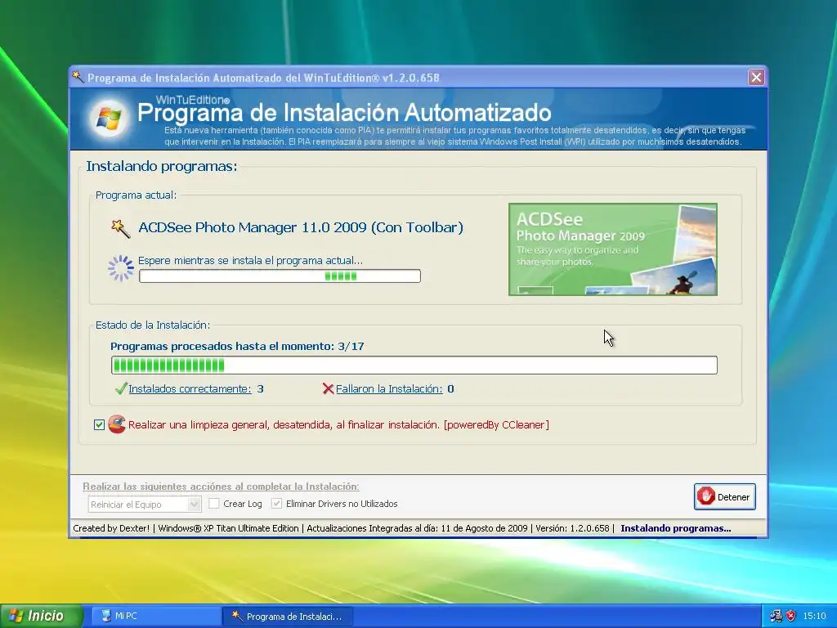Click the 'Instalando programas:' section heading

point(162,166)
